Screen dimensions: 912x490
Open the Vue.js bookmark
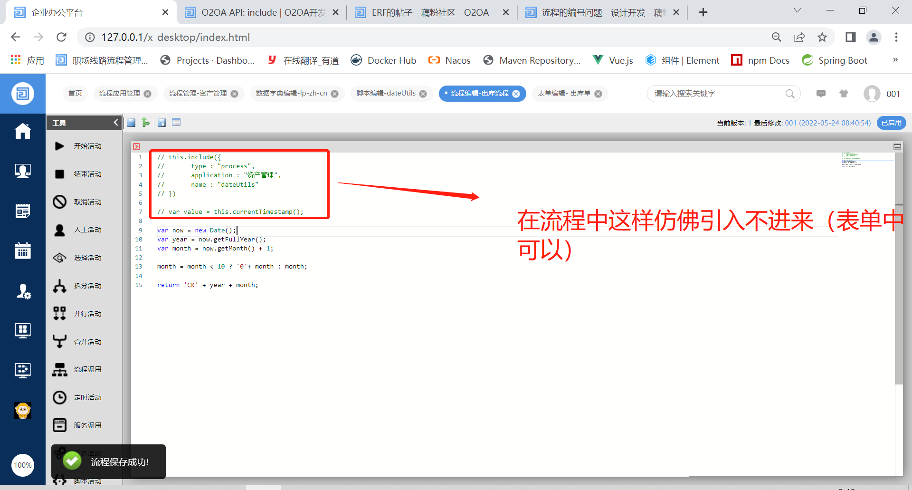tap(613, 60)
